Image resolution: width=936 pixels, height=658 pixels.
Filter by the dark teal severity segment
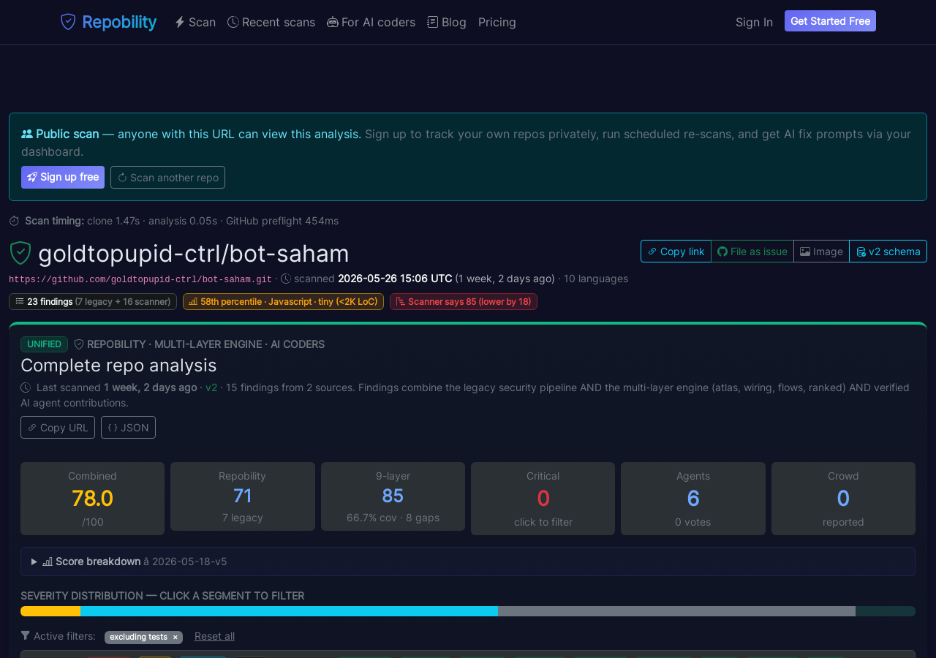[x=886, y=611]
